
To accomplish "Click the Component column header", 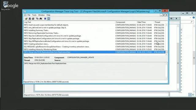I will [x=126, y=22].
